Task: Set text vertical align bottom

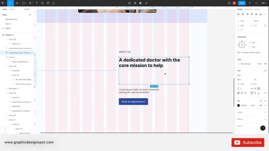Action: (x=258, y=93)
